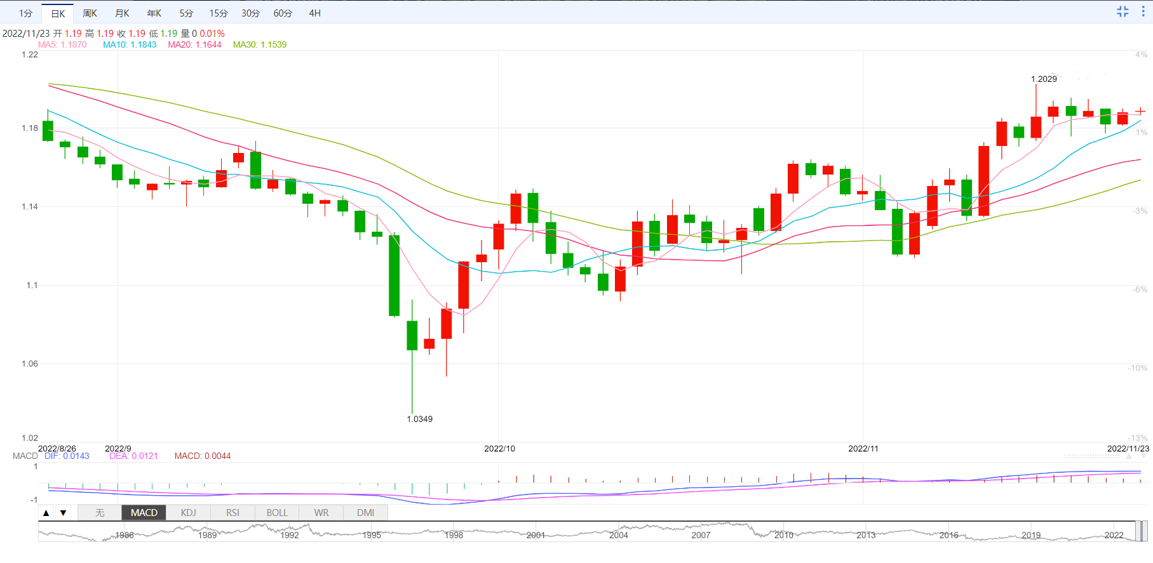Click the 1.0349 low price label
This screenshot has width=1153, height=563.
pos(420,420)
